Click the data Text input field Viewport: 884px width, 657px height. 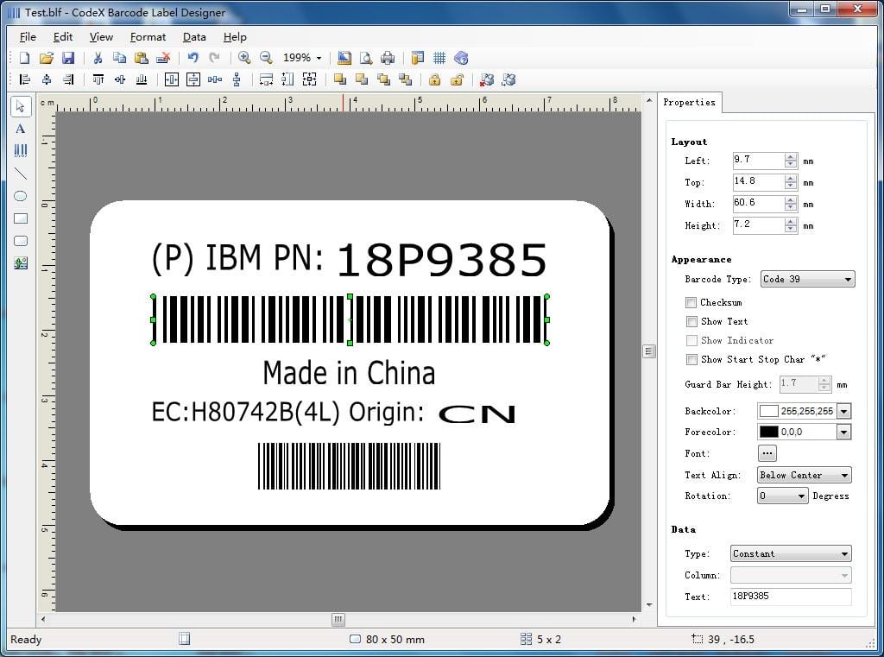(x=791, y=597)
